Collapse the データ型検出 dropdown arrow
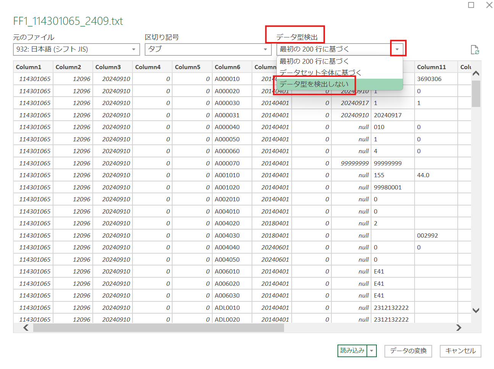 point(397,49)
